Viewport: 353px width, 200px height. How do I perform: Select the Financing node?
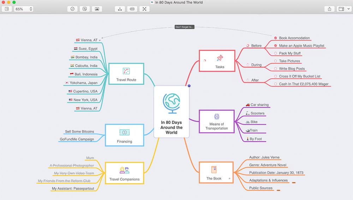125,135
